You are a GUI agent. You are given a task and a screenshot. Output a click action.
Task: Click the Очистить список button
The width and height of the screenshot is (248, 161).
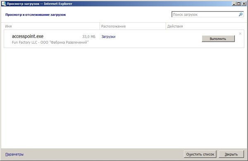(200, 154)
